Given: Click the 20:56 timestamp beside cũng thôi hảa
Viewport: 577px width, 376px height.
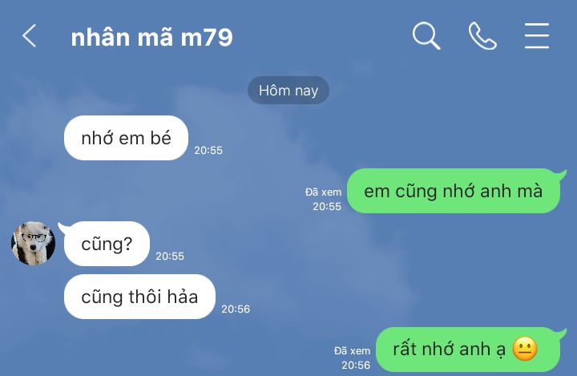Looking at the screenshot, I should 236,309.
